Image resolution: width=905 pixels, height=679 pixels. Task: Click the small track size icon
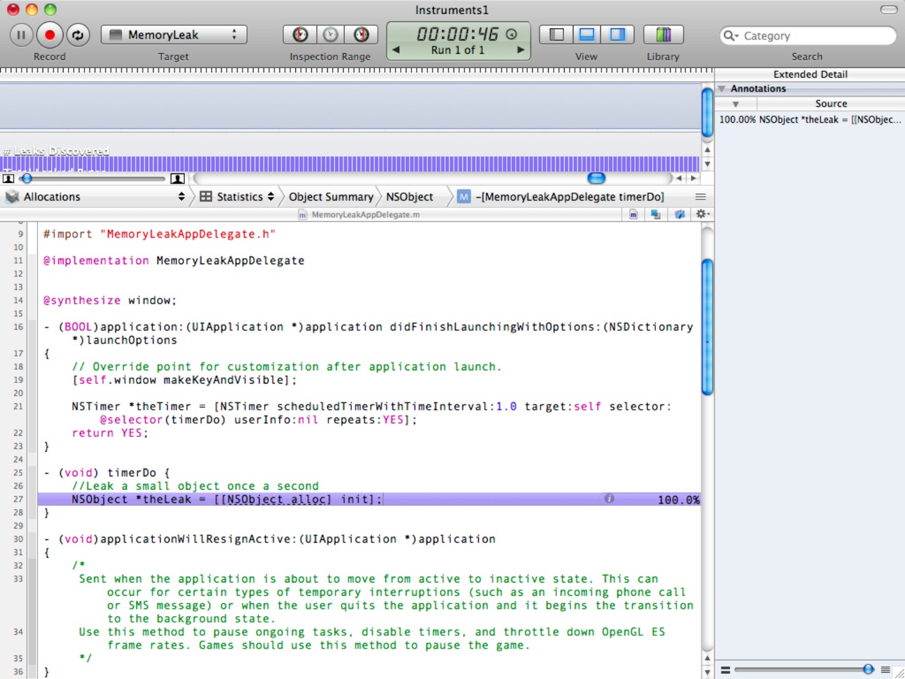(x=8, y=178)
